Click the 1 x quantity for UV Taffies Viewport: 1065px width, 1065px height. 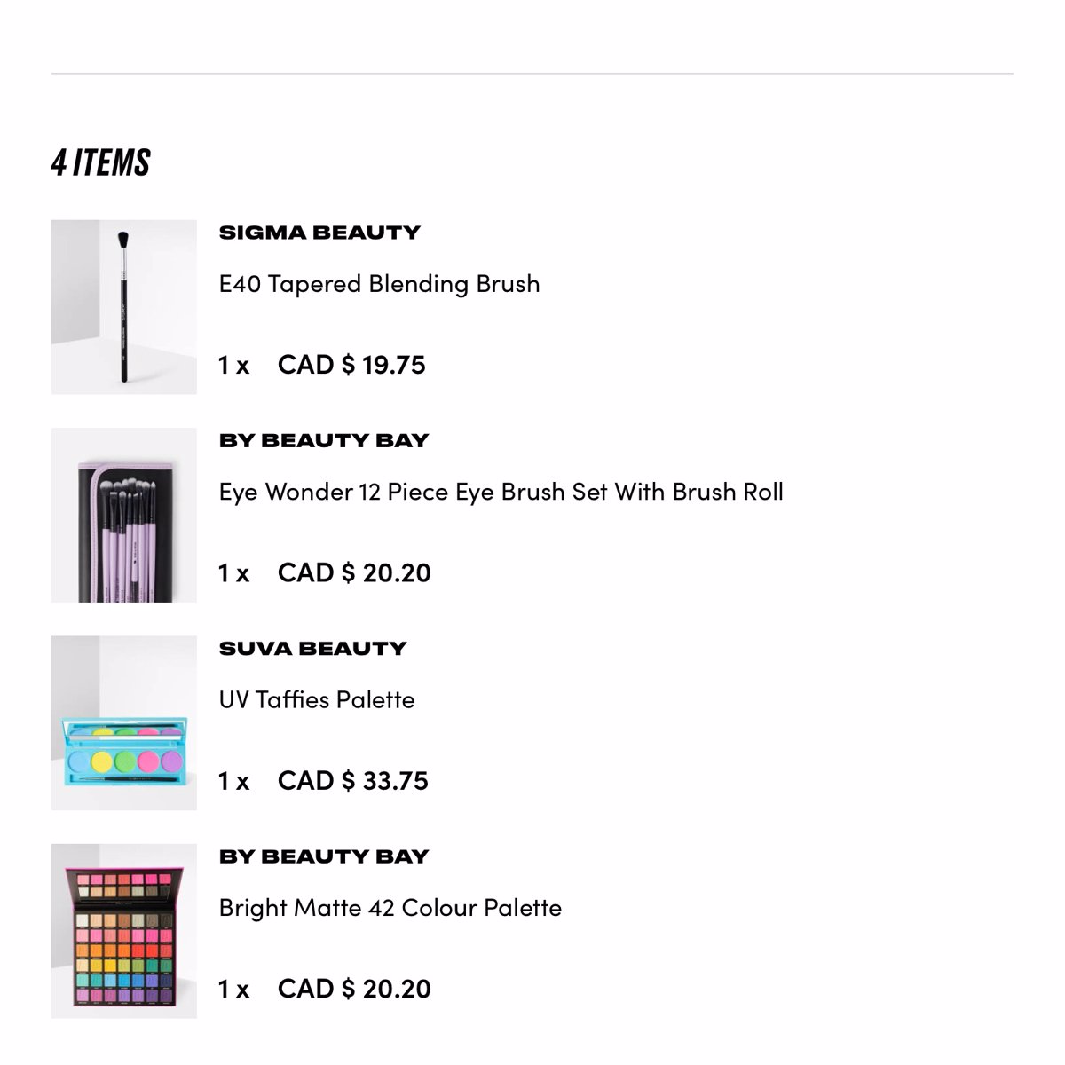[x=234, y=781]
